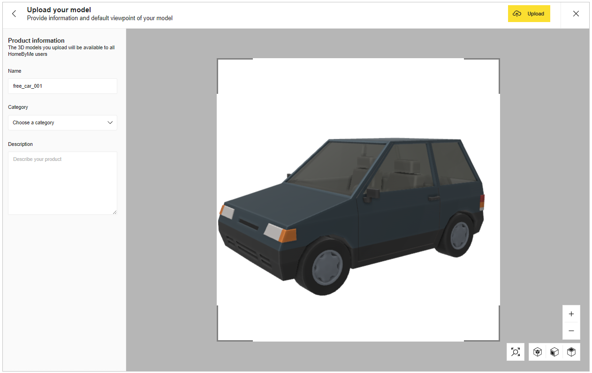Click the cloud upload icon on the Upload button
The height and width of the screenshot is (373, 592).
(517, 14)
